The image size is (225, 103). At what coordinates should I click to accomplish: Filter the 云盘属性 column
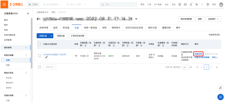point(163,46)
